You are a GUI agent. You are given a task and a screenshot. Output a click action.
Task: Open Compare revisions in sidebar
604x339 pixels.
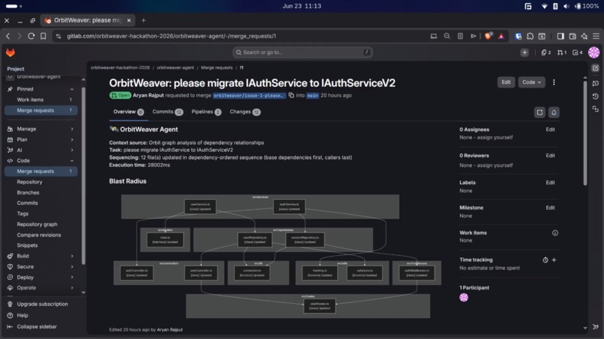[39, 235]
